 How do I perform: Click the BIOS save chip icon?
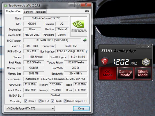(x=85, y=40)
